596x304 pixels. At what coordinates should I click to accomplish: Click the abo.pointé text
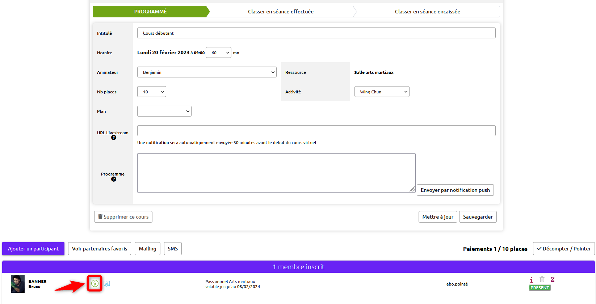click(457, 284)
